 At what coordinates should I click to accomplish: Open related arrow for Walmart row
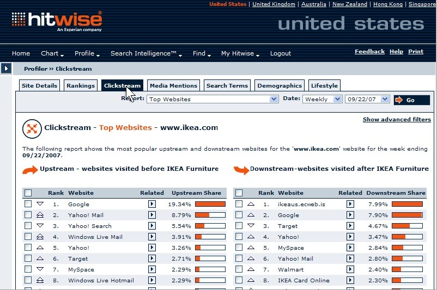(x=350, y=269)
